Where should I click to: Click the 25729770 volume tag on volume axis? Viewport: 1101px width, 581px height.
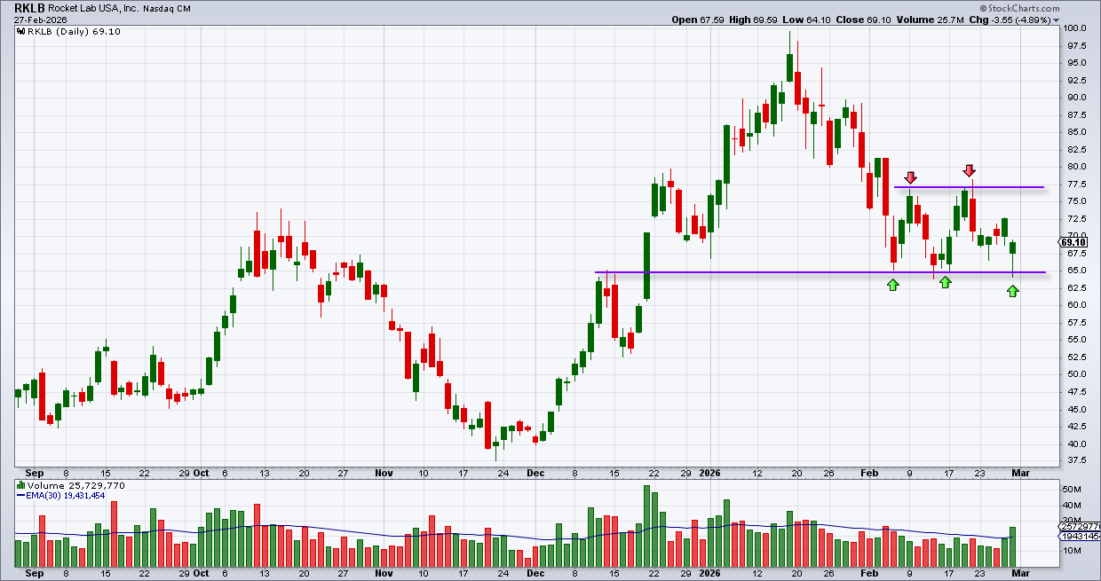click(1079, 527)
